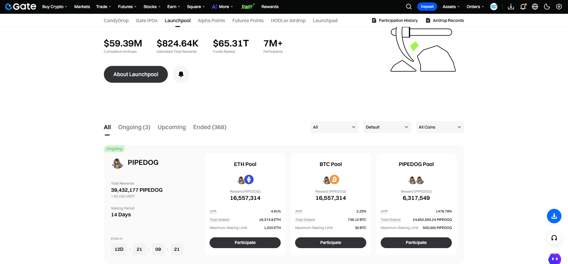Switch to CandyDrop tab

(116, 20)
